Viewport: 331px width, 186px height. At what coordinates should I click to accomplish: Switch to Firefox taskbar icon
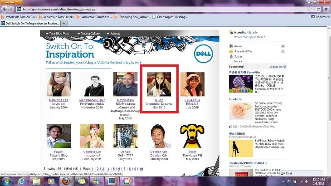pyautogui.click(x=66, y=181)
